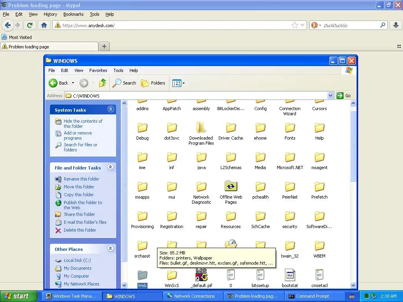Click task pane scrollbar up arrow
This screenshot has width=403, height=302.
(x=124, y=103)
